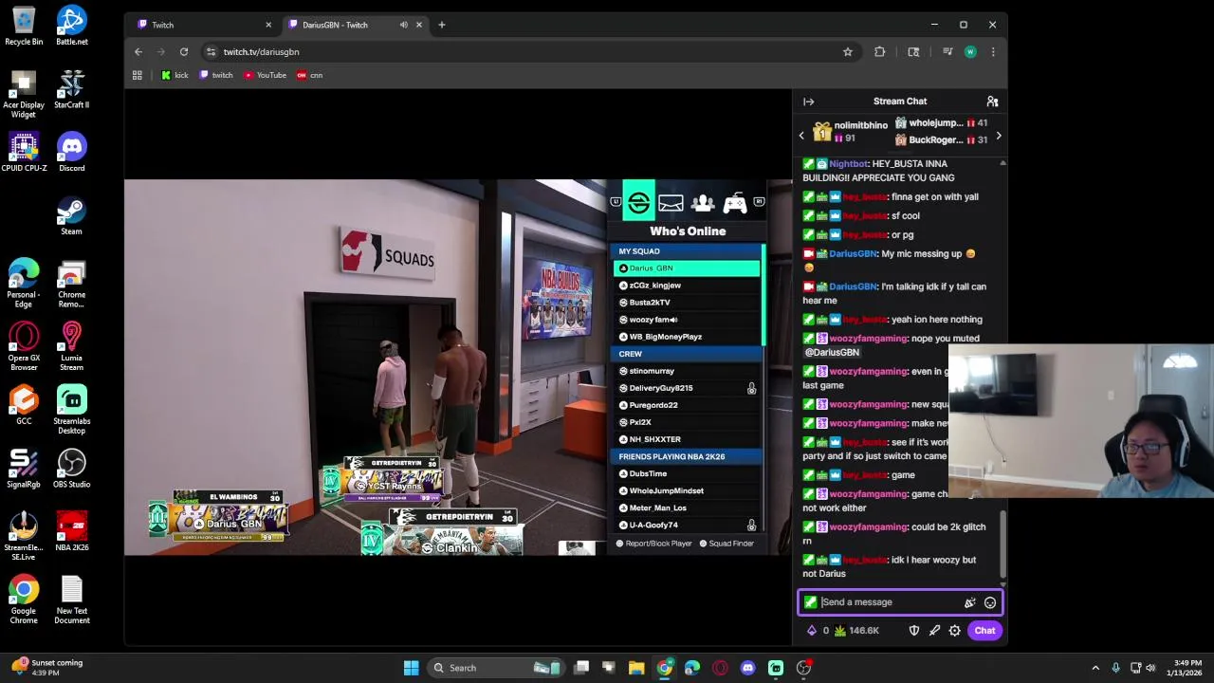Show previous gift leaderboard entry
The height and width of the screenshot is (683, 1214).
801,136
